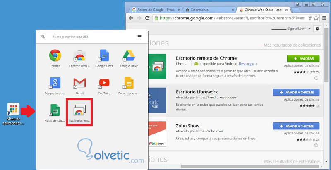Launch Google Drive from the app launcher
331x170 pixels.
coord(129,55)
